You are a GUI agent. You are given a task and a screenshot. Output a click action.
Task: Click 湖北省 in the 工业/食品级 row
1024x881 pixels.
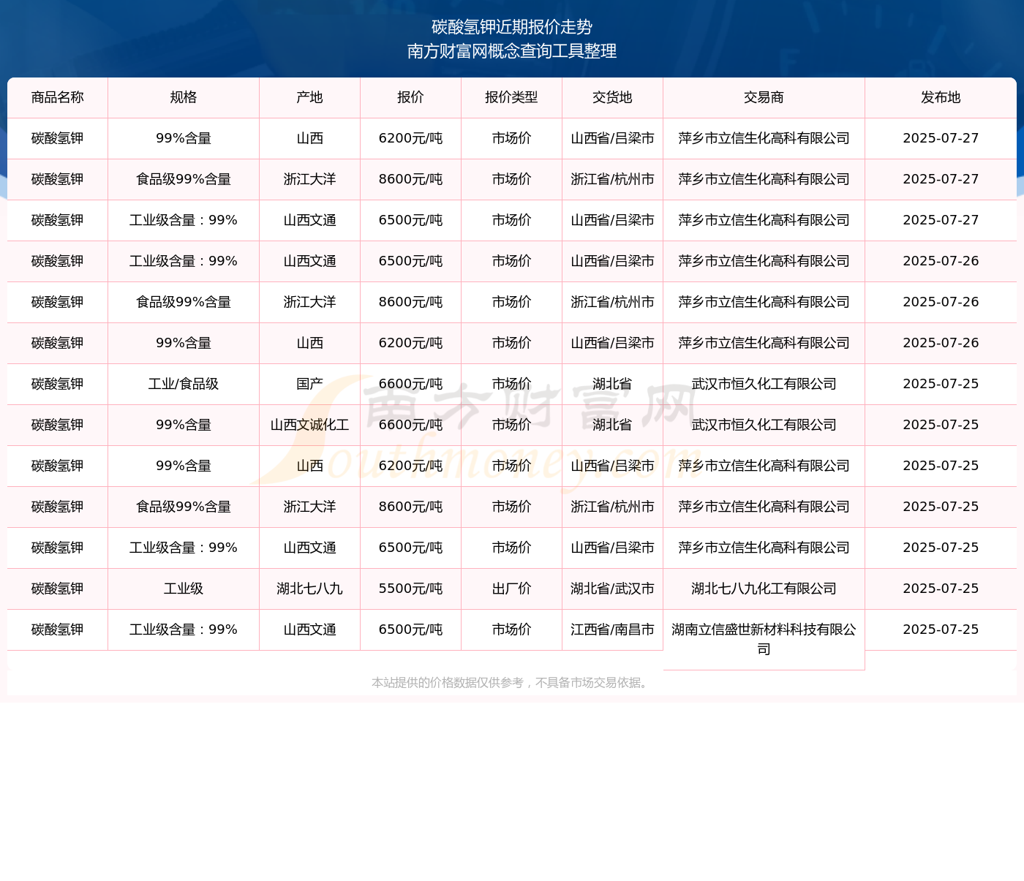(x=613, y=384)
